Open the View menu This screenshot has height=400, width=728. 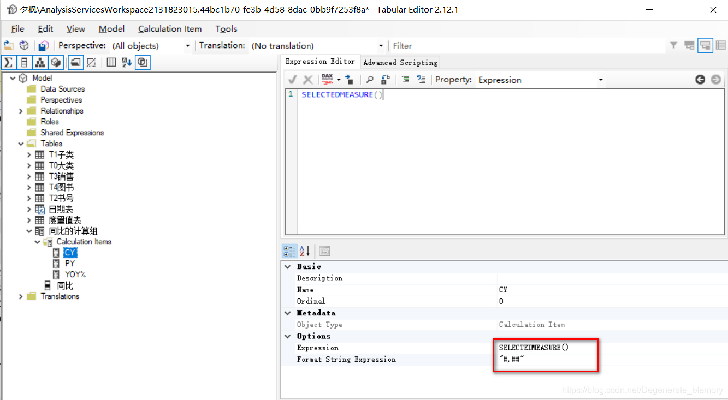[76, 29]
